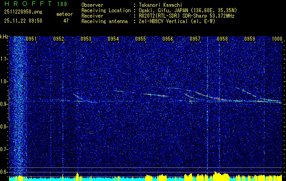The image size is (286, 181).
Task: Click the Receiving antenna label
Action: [105, 21]
